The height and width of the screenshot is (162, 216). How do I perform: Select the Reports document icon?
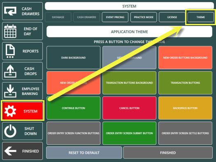(10, 51)
